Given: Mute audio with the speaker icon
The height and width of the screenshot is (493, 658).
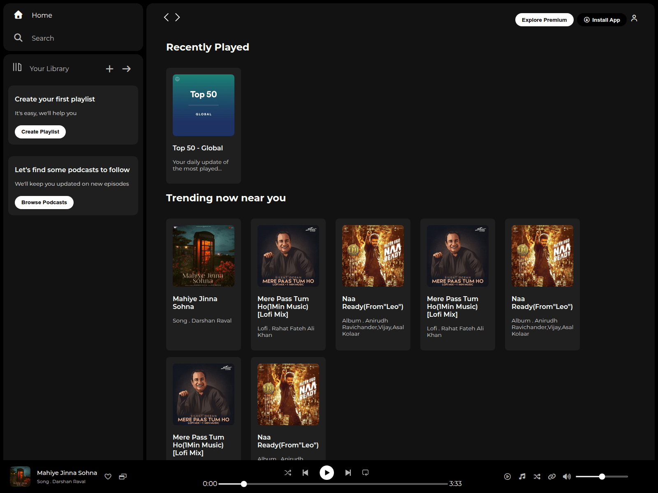Looking at the screenshot, I should click(567, 477).
